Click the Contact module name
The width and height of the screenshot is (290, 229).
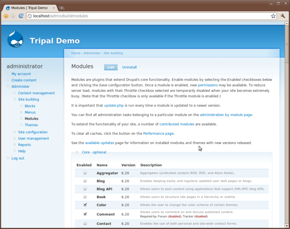pos(104,224)
